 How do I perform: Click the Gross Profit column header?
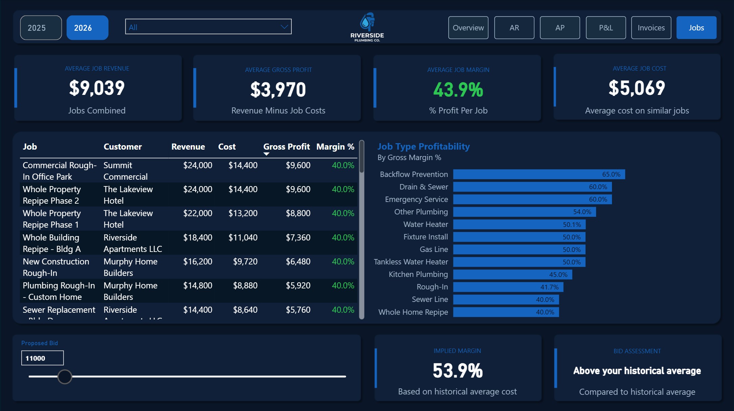point(286,147)
